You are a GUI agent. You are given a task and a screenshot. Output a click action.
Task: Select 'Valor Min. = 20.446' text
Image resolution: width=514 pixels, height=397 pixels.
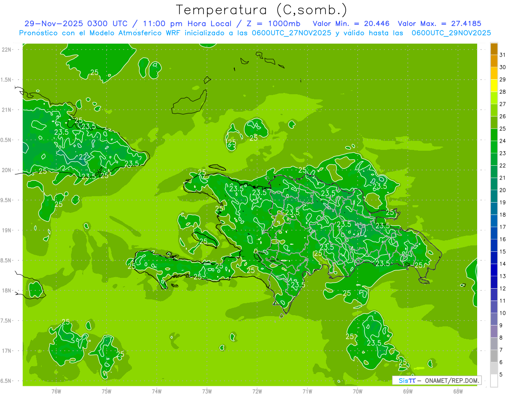pyautogui.click(x=351, y=24)
